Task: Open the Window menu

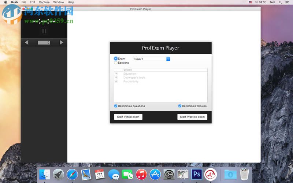Action: [x=59, y=2]
